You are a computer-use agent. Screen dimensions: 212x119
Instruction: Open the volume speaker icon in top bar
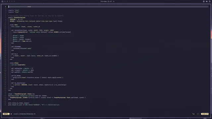click(207, 1)
